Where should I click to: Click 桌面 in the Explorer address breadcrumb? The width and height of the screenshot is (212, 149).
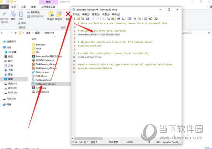[37, 33]
